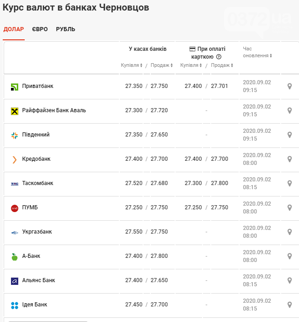Click Ідея Банк buy rate 27.450
The height and width of the screenshot is (322, 299).
point(133,304)
